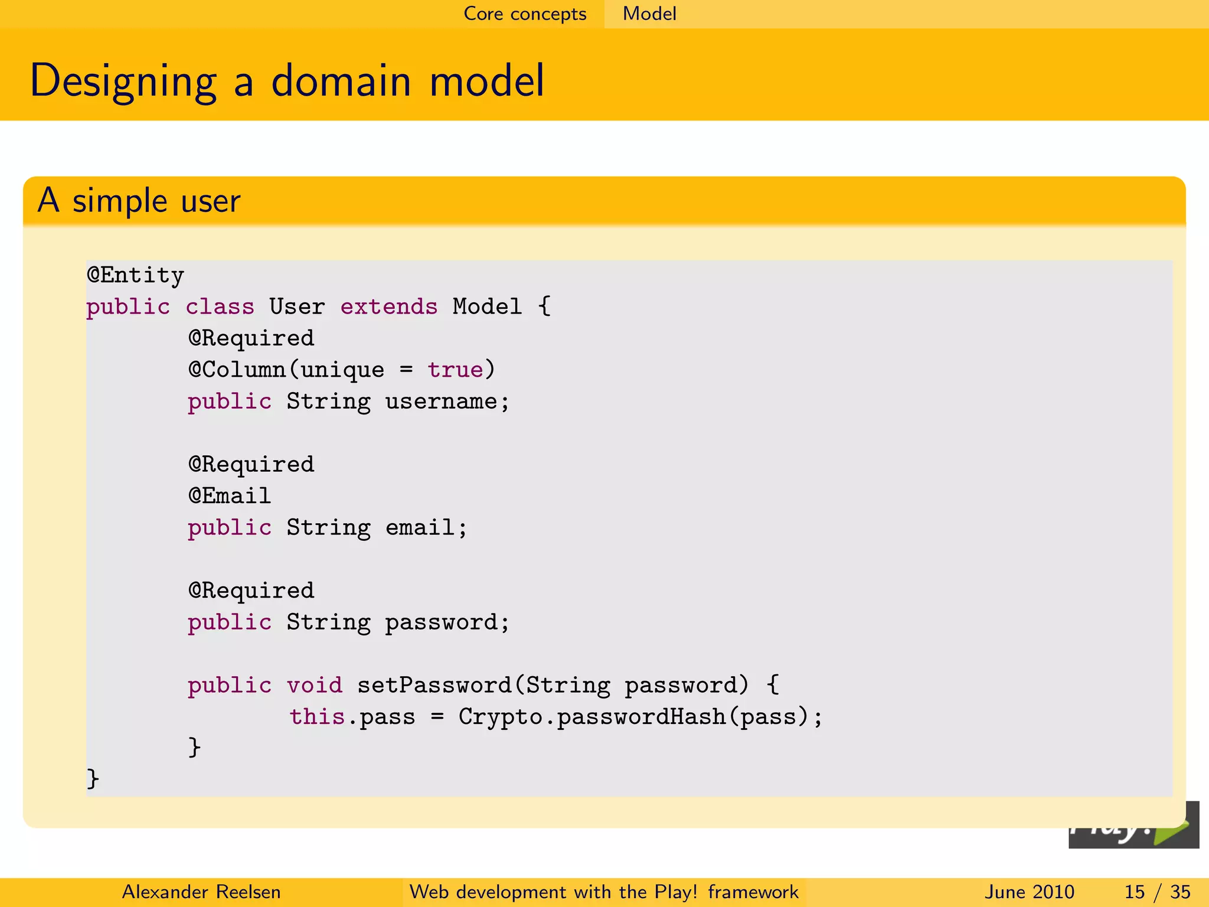This screenshot has width=1209, height=907.
Task: Click the A simple user block title
Action: click(x=139, y=201)
